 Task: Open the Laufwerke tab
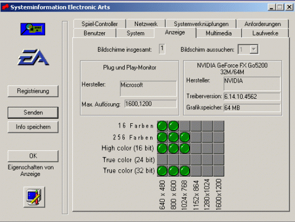pos(265,33)
